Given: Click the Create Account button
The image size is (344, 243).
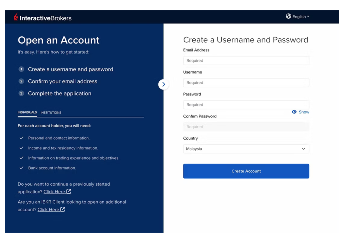Looking at the screenshot, I should click(x=246, y=171).
